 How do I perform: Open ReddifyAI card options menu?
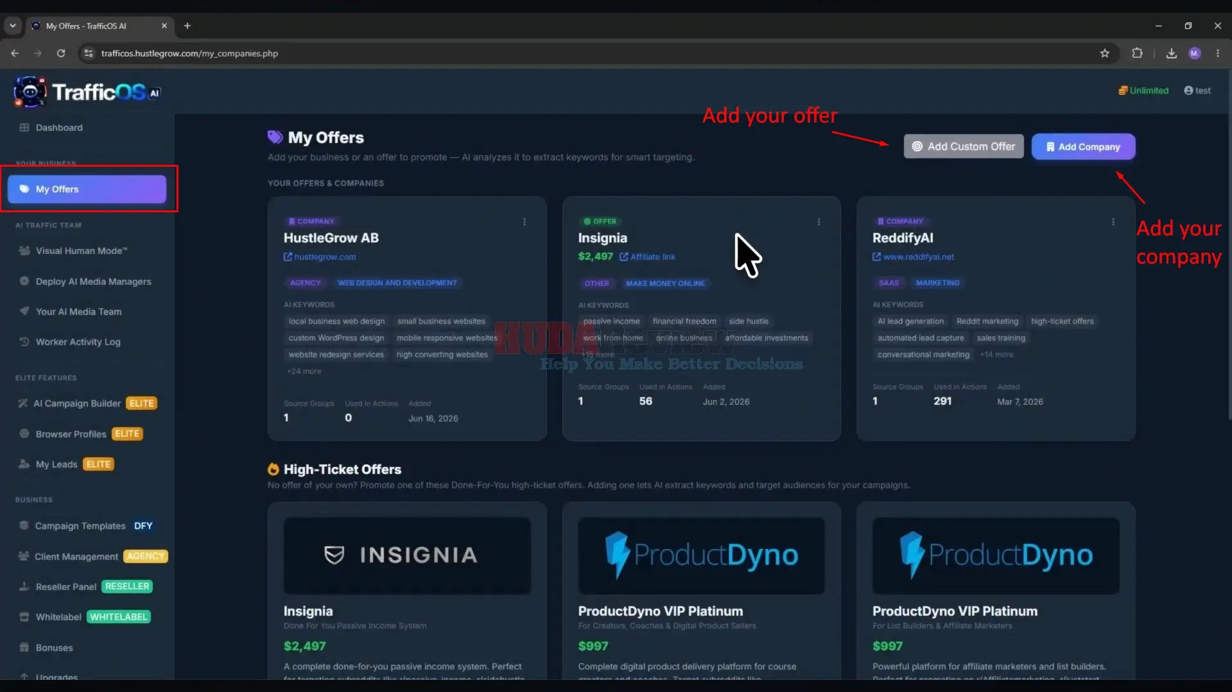pos(1113,222)
